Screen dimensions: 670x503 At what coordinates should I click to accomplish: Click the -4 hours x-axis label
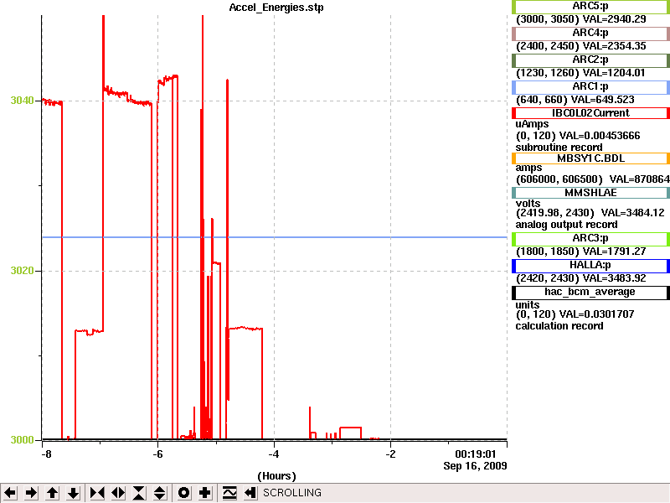274,454
